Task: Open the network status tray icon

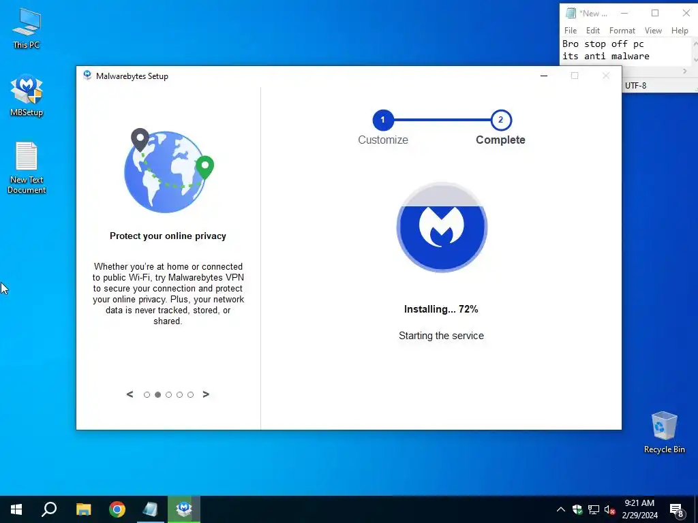Action: pyautogui.click(x=594, y=509)
